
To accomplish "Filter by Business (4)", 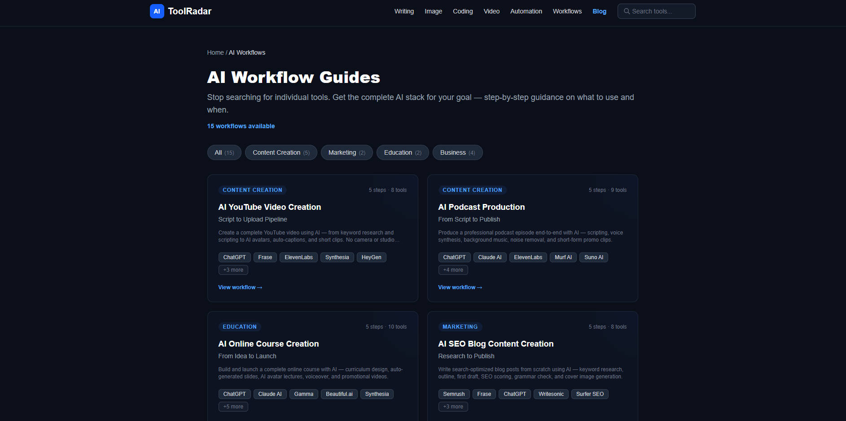I will click(x=457, y=152).
